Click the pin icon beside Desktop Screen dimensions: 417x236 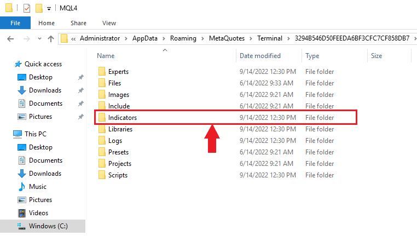point(81,77)
